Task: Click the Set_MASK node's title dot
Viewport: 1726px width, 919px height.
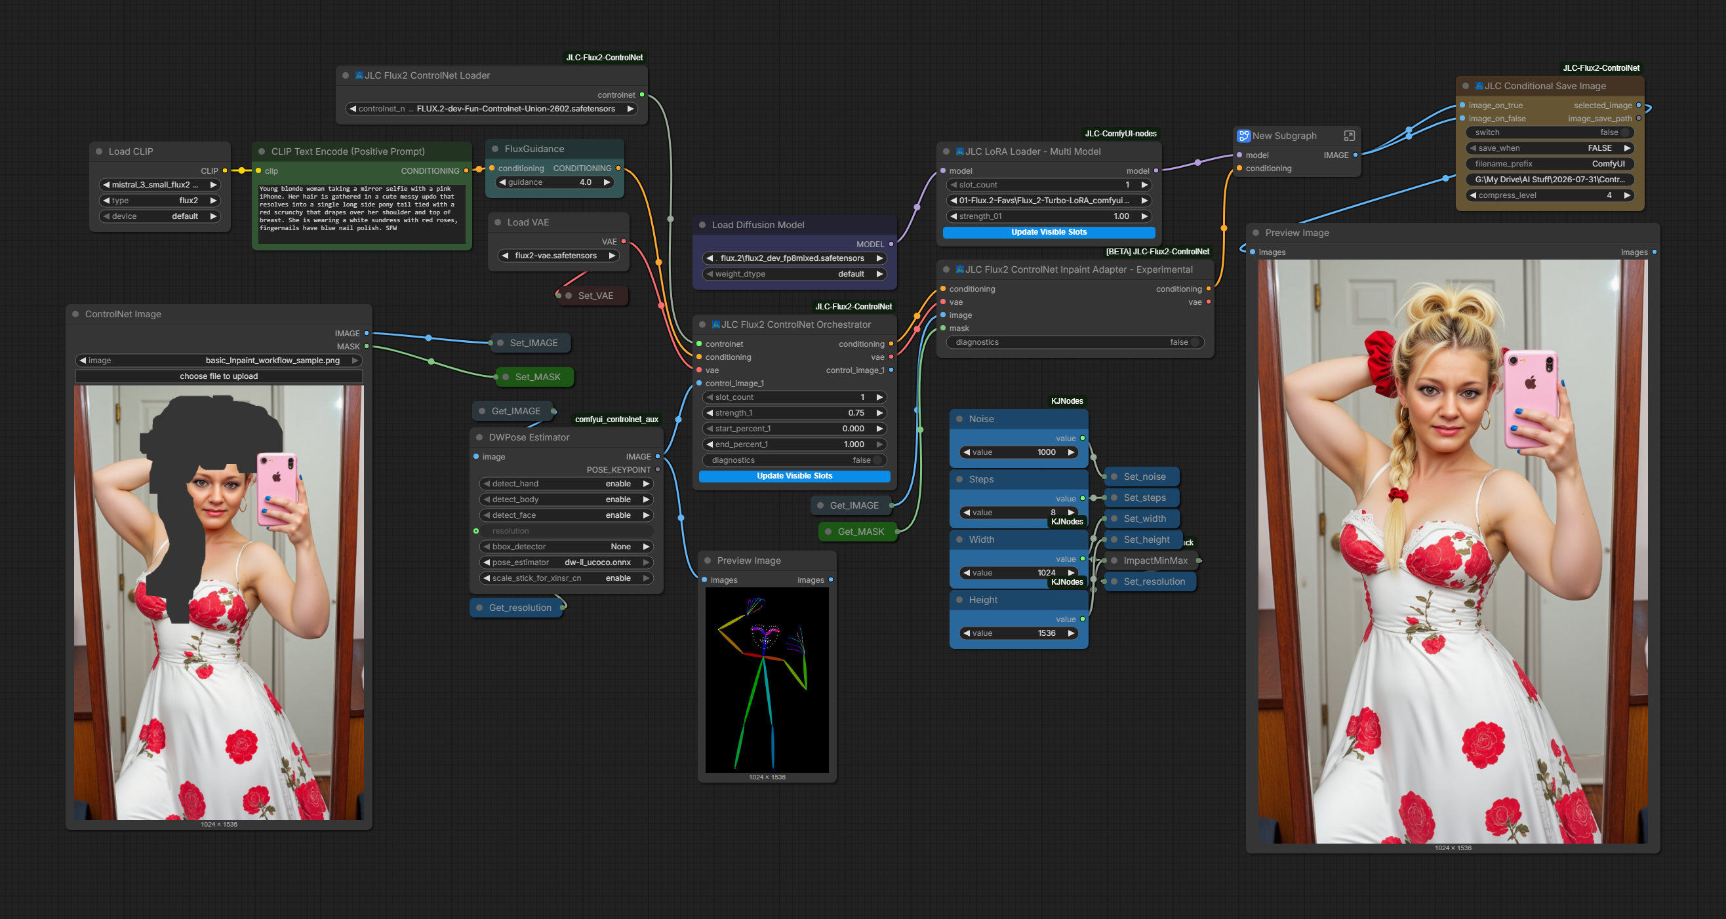Action: [506, 377]
